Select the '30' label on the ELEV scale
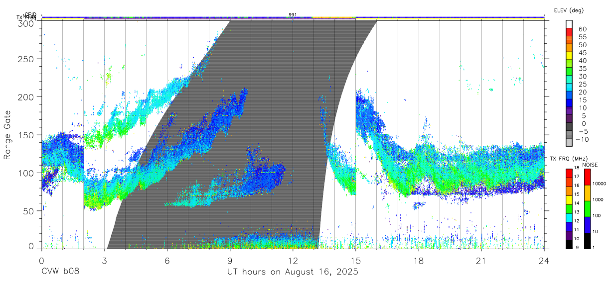This screenshot has height=282, width=612. [x=583, y=77]
